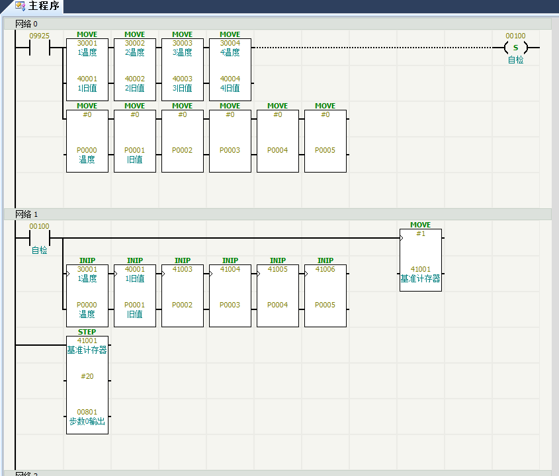Click P0002 destination in the MOVE #0 block
The width and height of the screenshot is (559, 476).
pyautogui.click(x=182, y=150)
